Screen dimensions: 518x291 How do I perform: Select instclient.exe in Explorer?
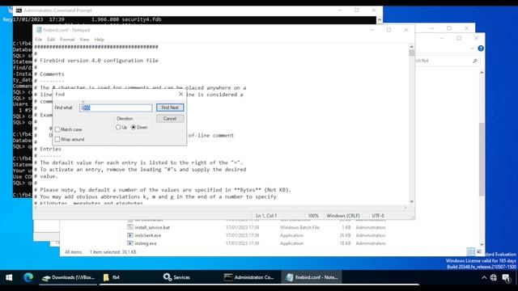click(x=147, y=235)
